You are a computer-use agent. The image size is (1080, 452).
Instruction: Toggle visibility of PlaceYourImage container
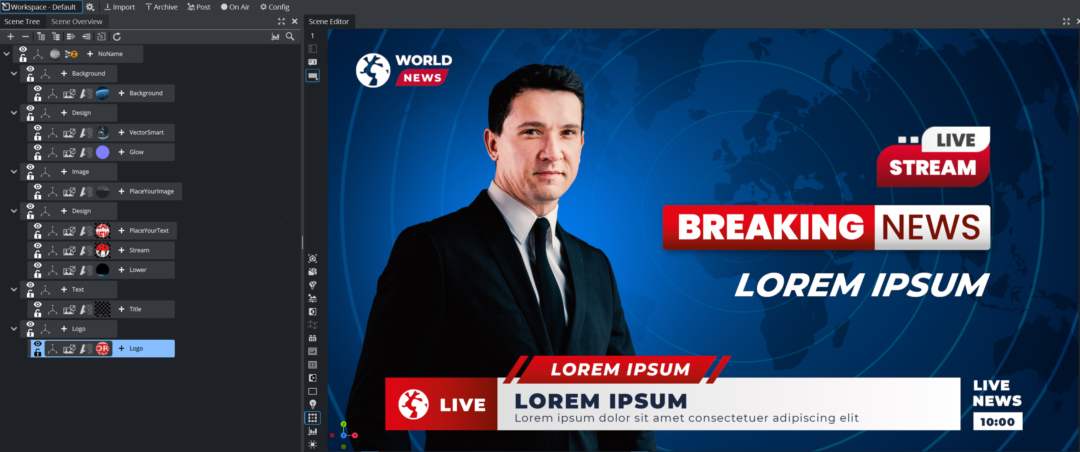[38, 187]
